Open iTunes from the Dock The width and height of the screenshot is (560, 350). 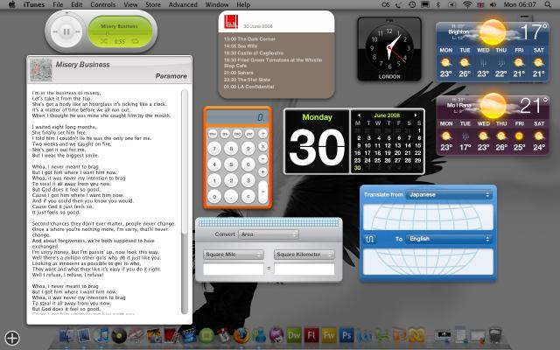(101, 336)
